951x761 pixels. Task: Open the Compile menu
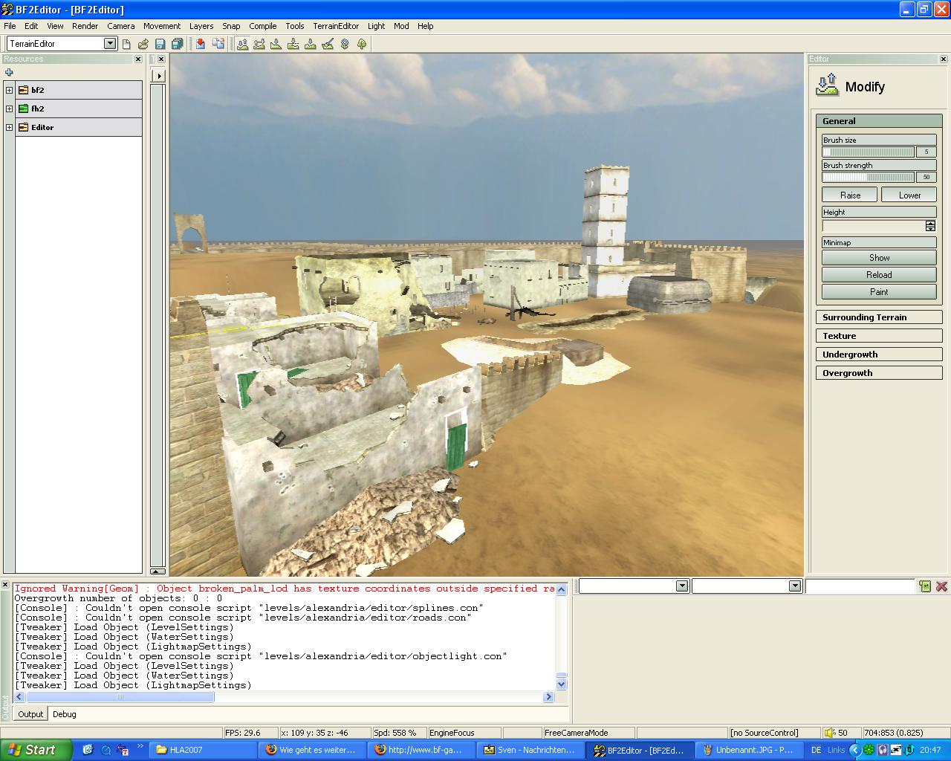point(263,26)
